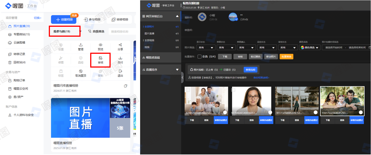Image resolution: width=371 pixels, height=155 pixels.
Task: Click the 取消置顶 unpin icon
Action: pos(81,71)
